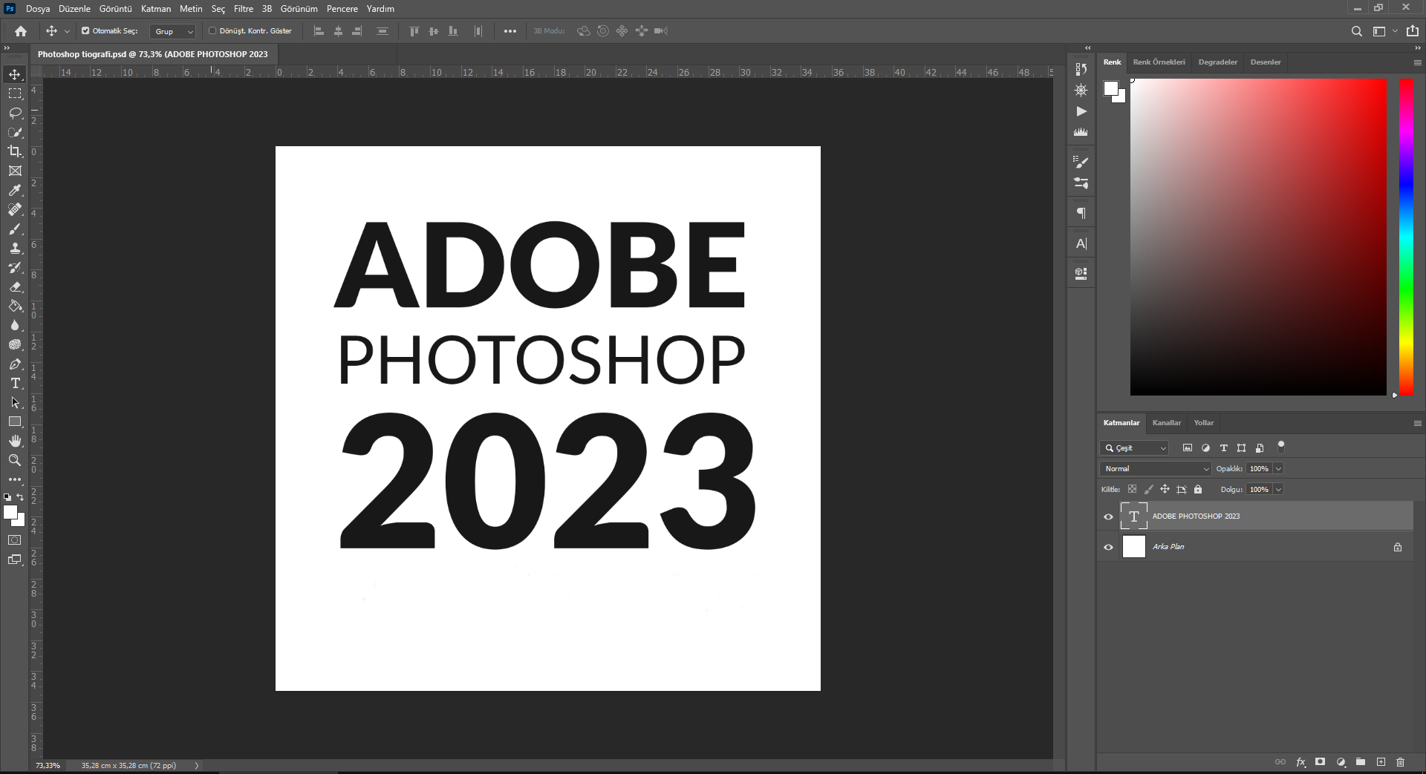Open Move tool preset picker arrow
This screenshot has height=774, width=1426.
coord(67,31)
